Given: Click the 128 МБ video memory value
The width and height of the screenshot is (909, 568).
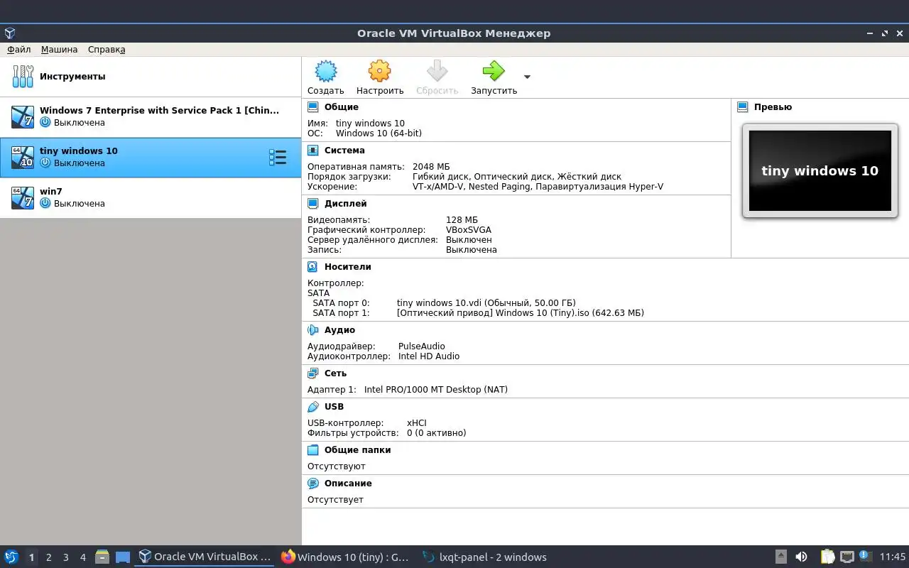Looking at the screenshot, I should tap(462, 220).
